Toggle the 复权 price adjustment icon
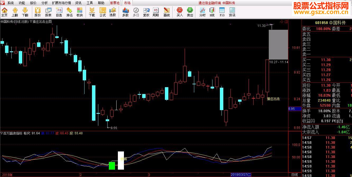The width and height of the screenshot is (352, 177). (x=146, y=12)
